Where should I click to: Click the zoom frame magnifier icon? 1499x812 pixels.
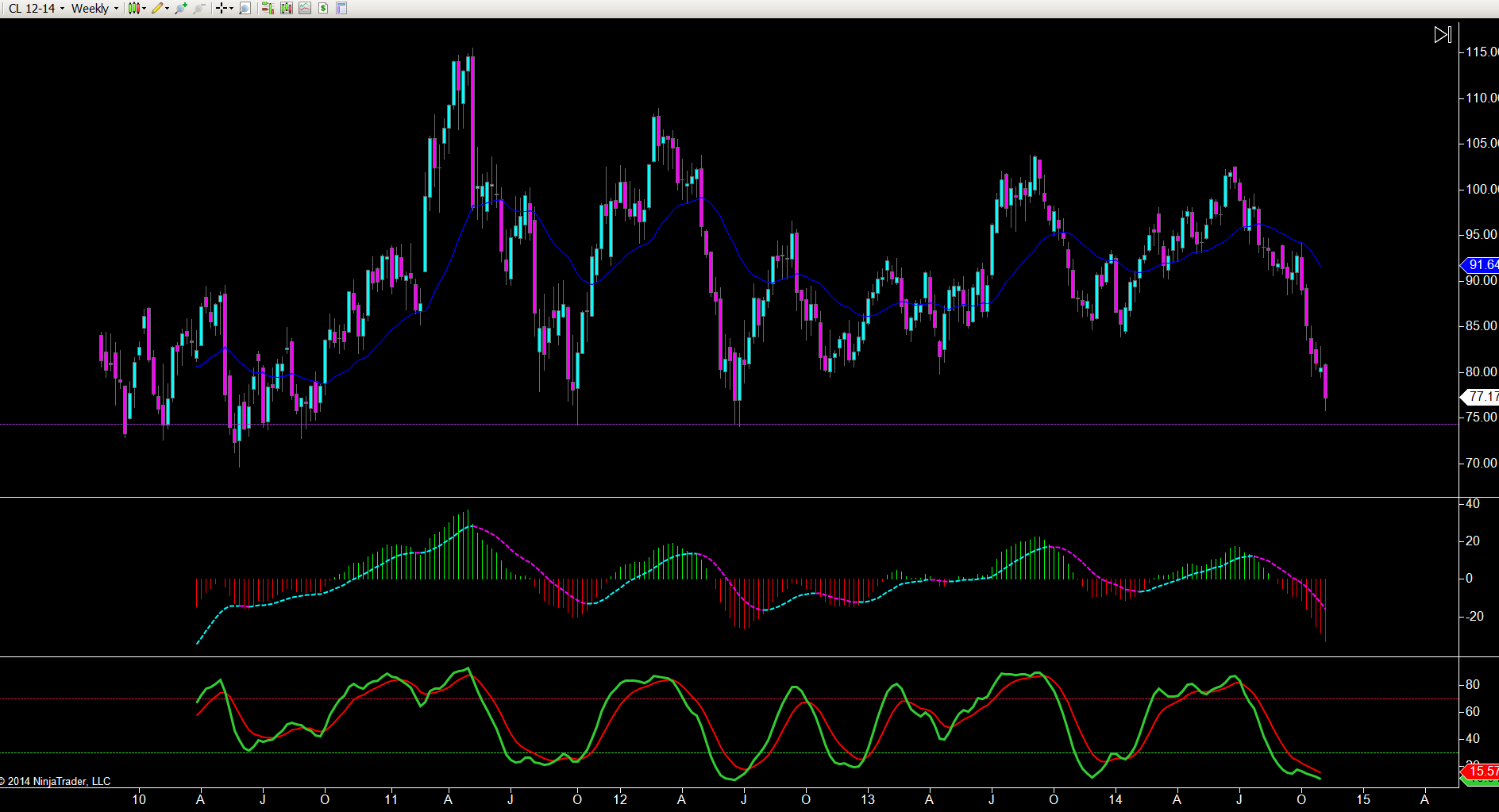click(245, 8)
